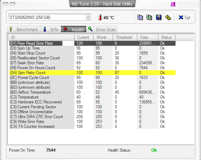Image resolution: width=201 pixels, height=160 pixels.
Task: Click the thermometer temperature icon
Action: 100,17
